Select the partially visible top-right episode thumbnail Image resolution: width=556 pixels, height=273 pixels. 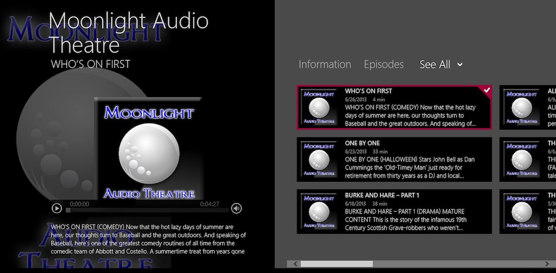[522, 107]
